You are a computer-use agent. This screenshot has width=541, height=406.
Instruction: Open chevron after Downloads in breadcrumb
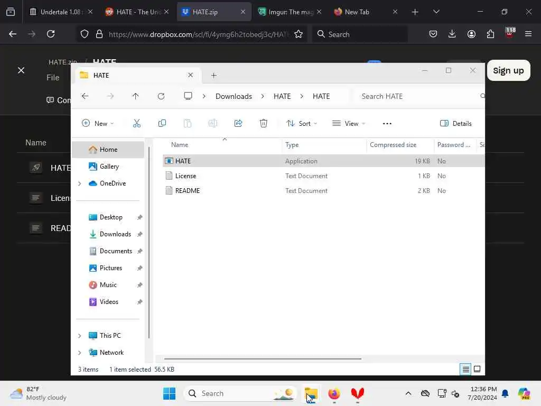click(263, 96)
